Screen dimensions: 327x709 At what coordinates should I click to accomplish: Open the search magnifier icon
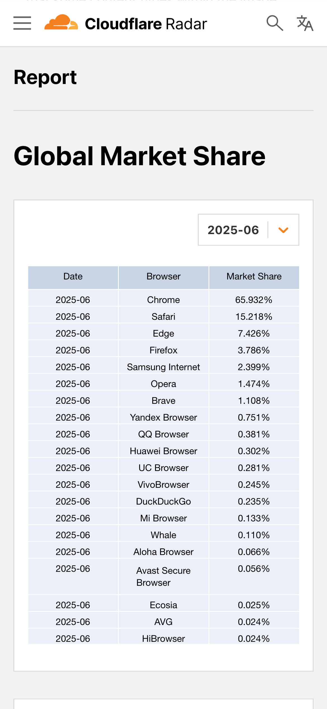(275, 23)
